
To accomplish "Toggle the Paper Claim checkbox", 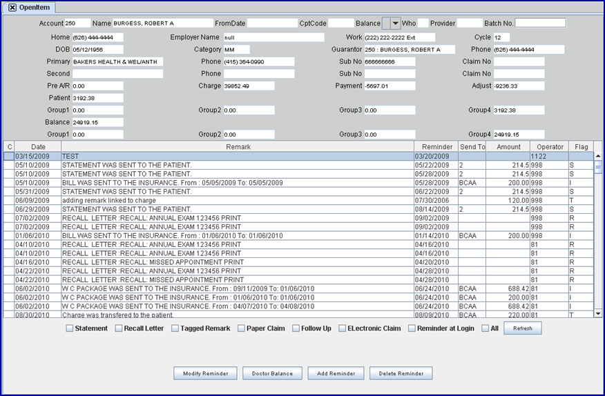I will [x=241, y=328].
